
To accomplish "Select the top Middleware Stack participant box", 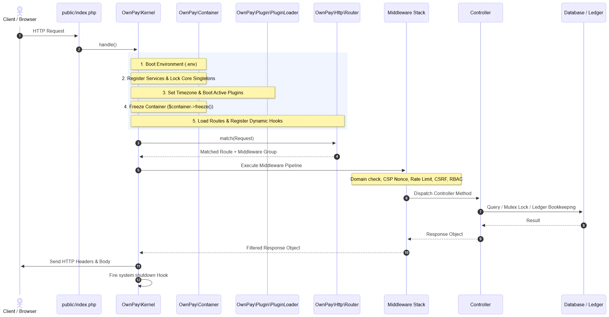I will coord(406,13).
